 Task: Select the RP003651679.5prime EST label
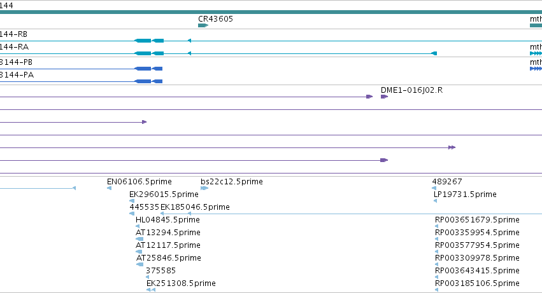[477, 220]
